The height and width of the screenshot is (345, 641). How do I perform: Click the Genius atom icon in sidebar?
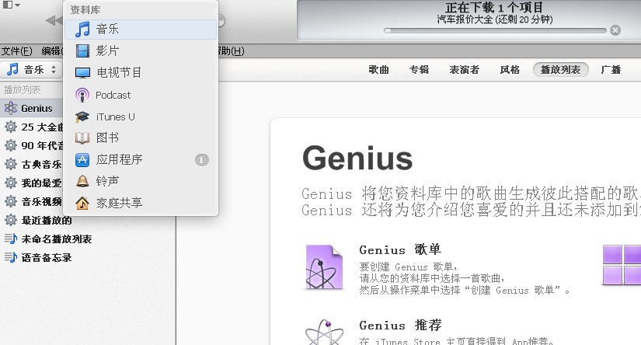pyautogui.click(x=11, y=108)
